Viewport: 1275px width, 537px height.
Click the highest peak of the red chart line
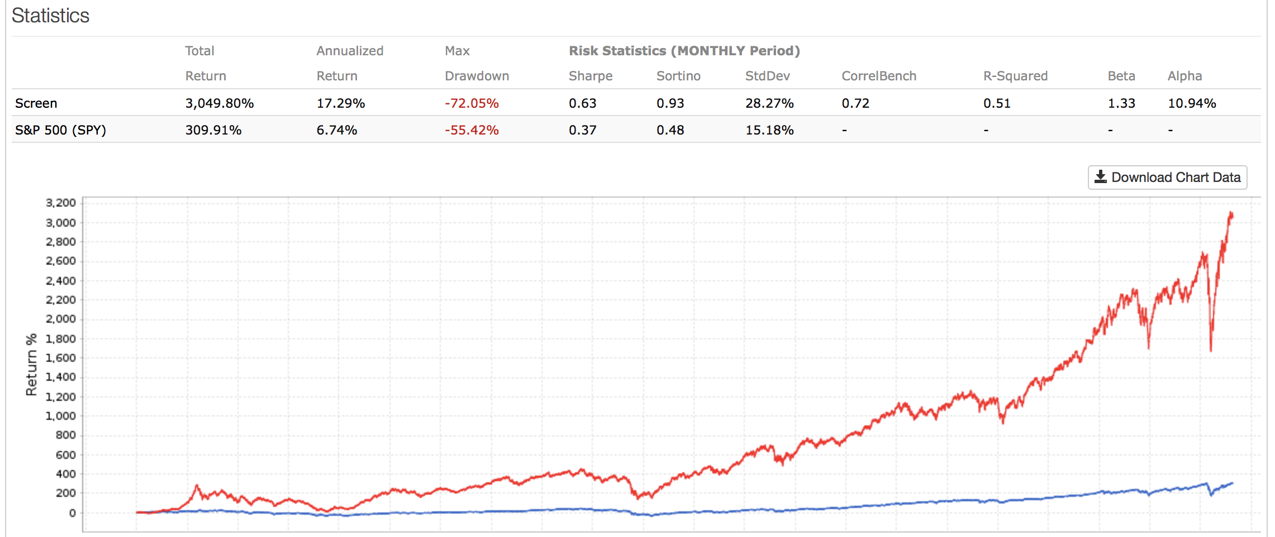point(1231,213)
